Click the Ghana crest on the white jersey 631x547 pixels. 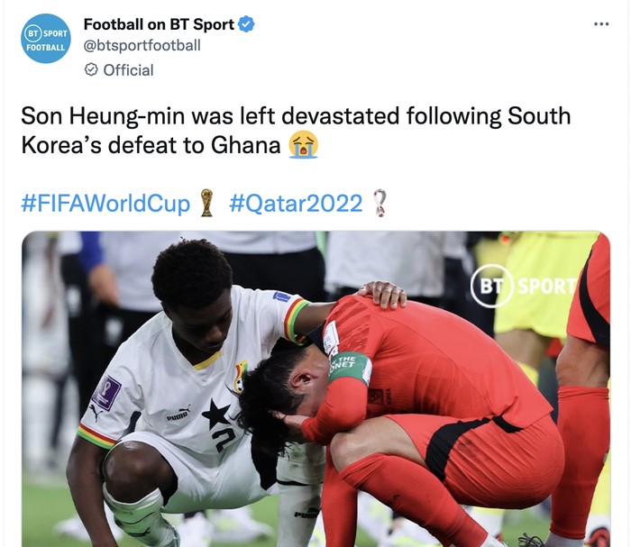coord(241,375)
